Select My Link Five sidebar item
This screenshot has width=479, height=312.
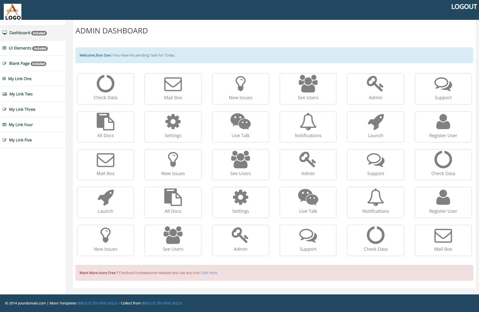20,140
